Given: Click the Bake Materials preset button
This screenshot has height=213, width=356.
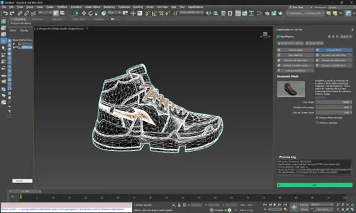Looking at the screenshot, I should click(295, 55).
